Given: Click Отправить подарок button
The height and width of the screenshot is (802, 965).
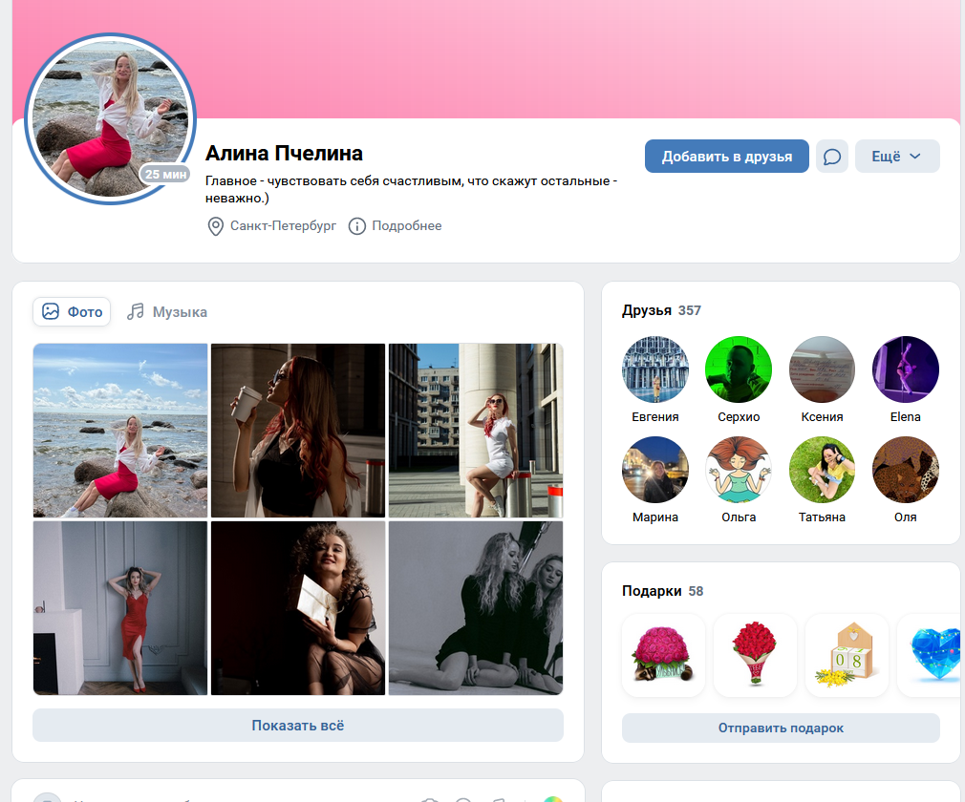Looking at the screenshot, I should pos(781,728).
